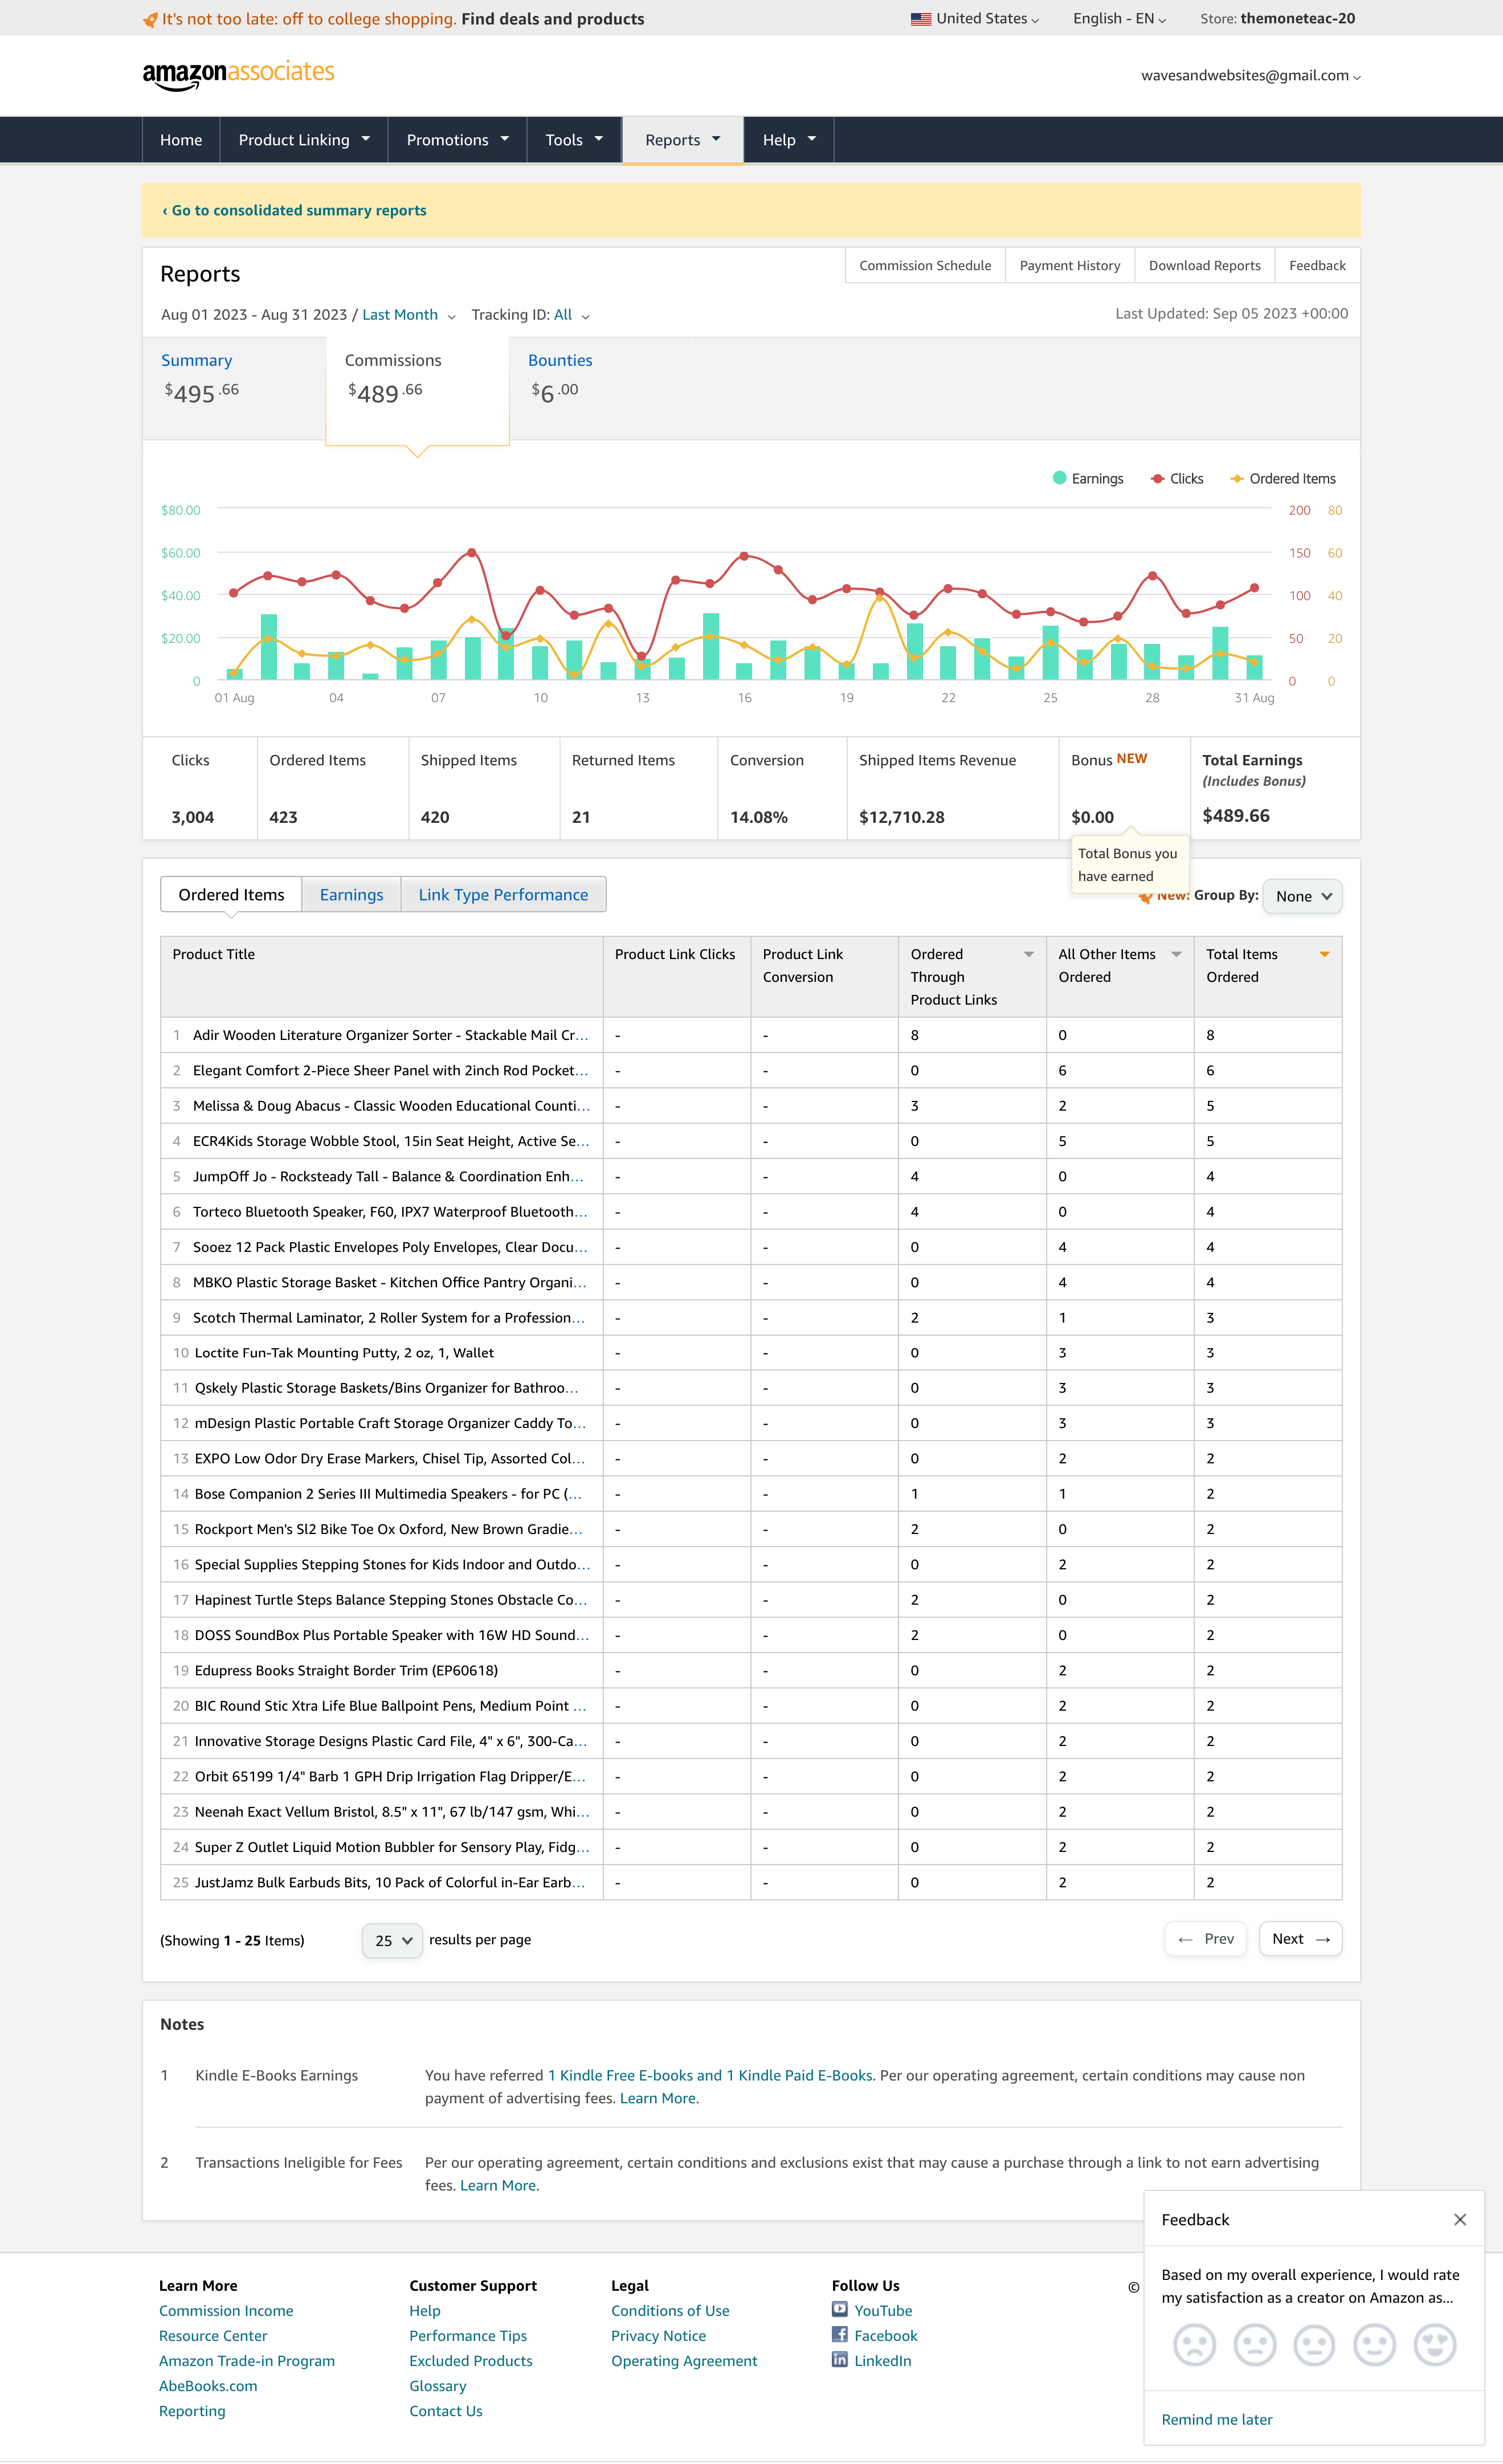This screenshot has height=2464, width=1503.
Task: Open Conditions of Use footer link
Action: coord(670,2310)
